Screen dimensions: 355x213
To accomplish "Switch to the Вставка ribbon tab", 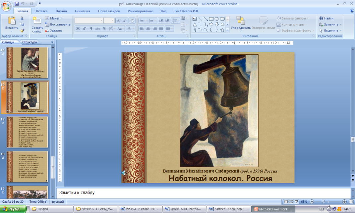I will [42, 11].
